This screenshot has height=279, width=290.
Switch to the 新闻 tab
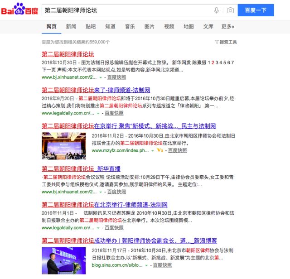click(x=71, y=26)
